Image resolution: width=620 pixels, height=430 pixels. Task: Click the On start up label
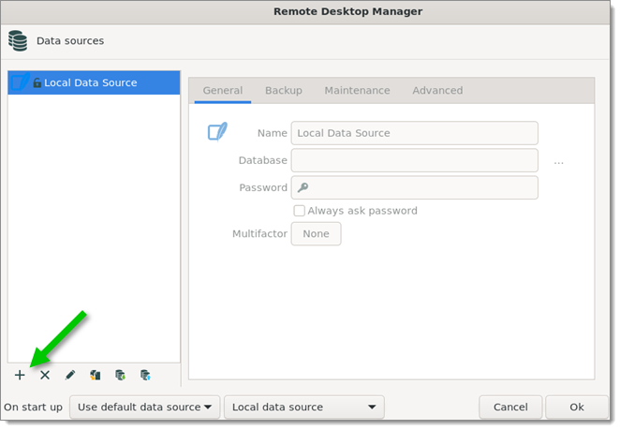pos(33,408)
